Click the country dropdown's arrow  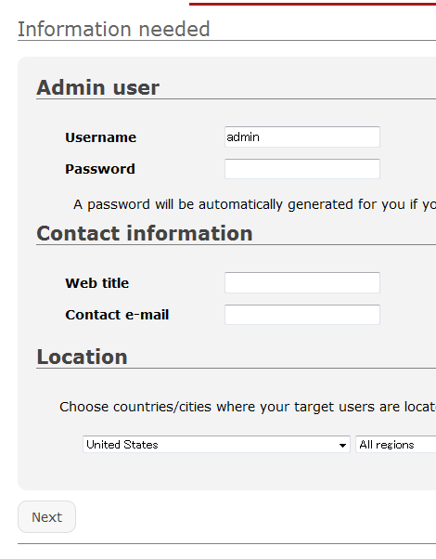(x=342, y=445)
